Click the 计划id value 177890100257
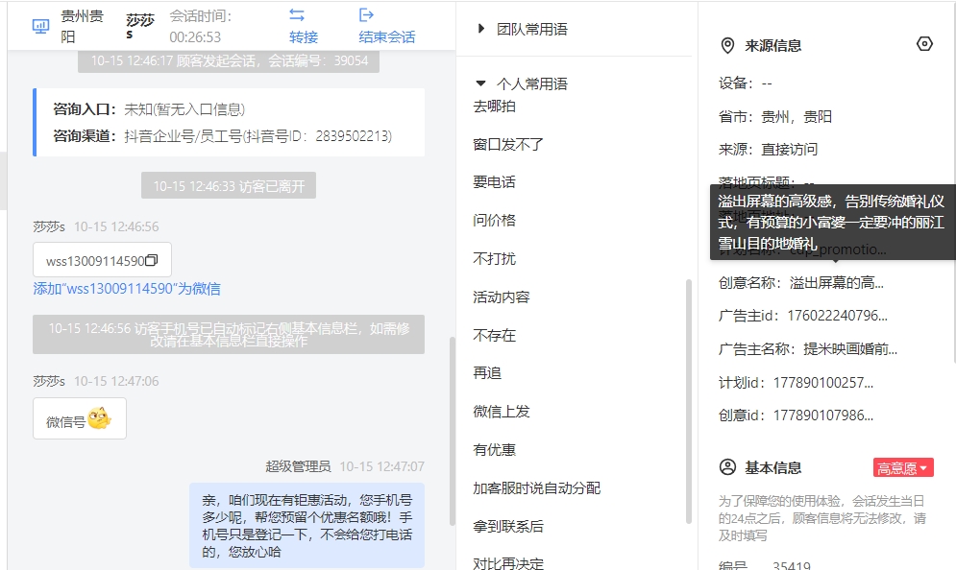The image size is (956, 570). (x=823, y=383)
